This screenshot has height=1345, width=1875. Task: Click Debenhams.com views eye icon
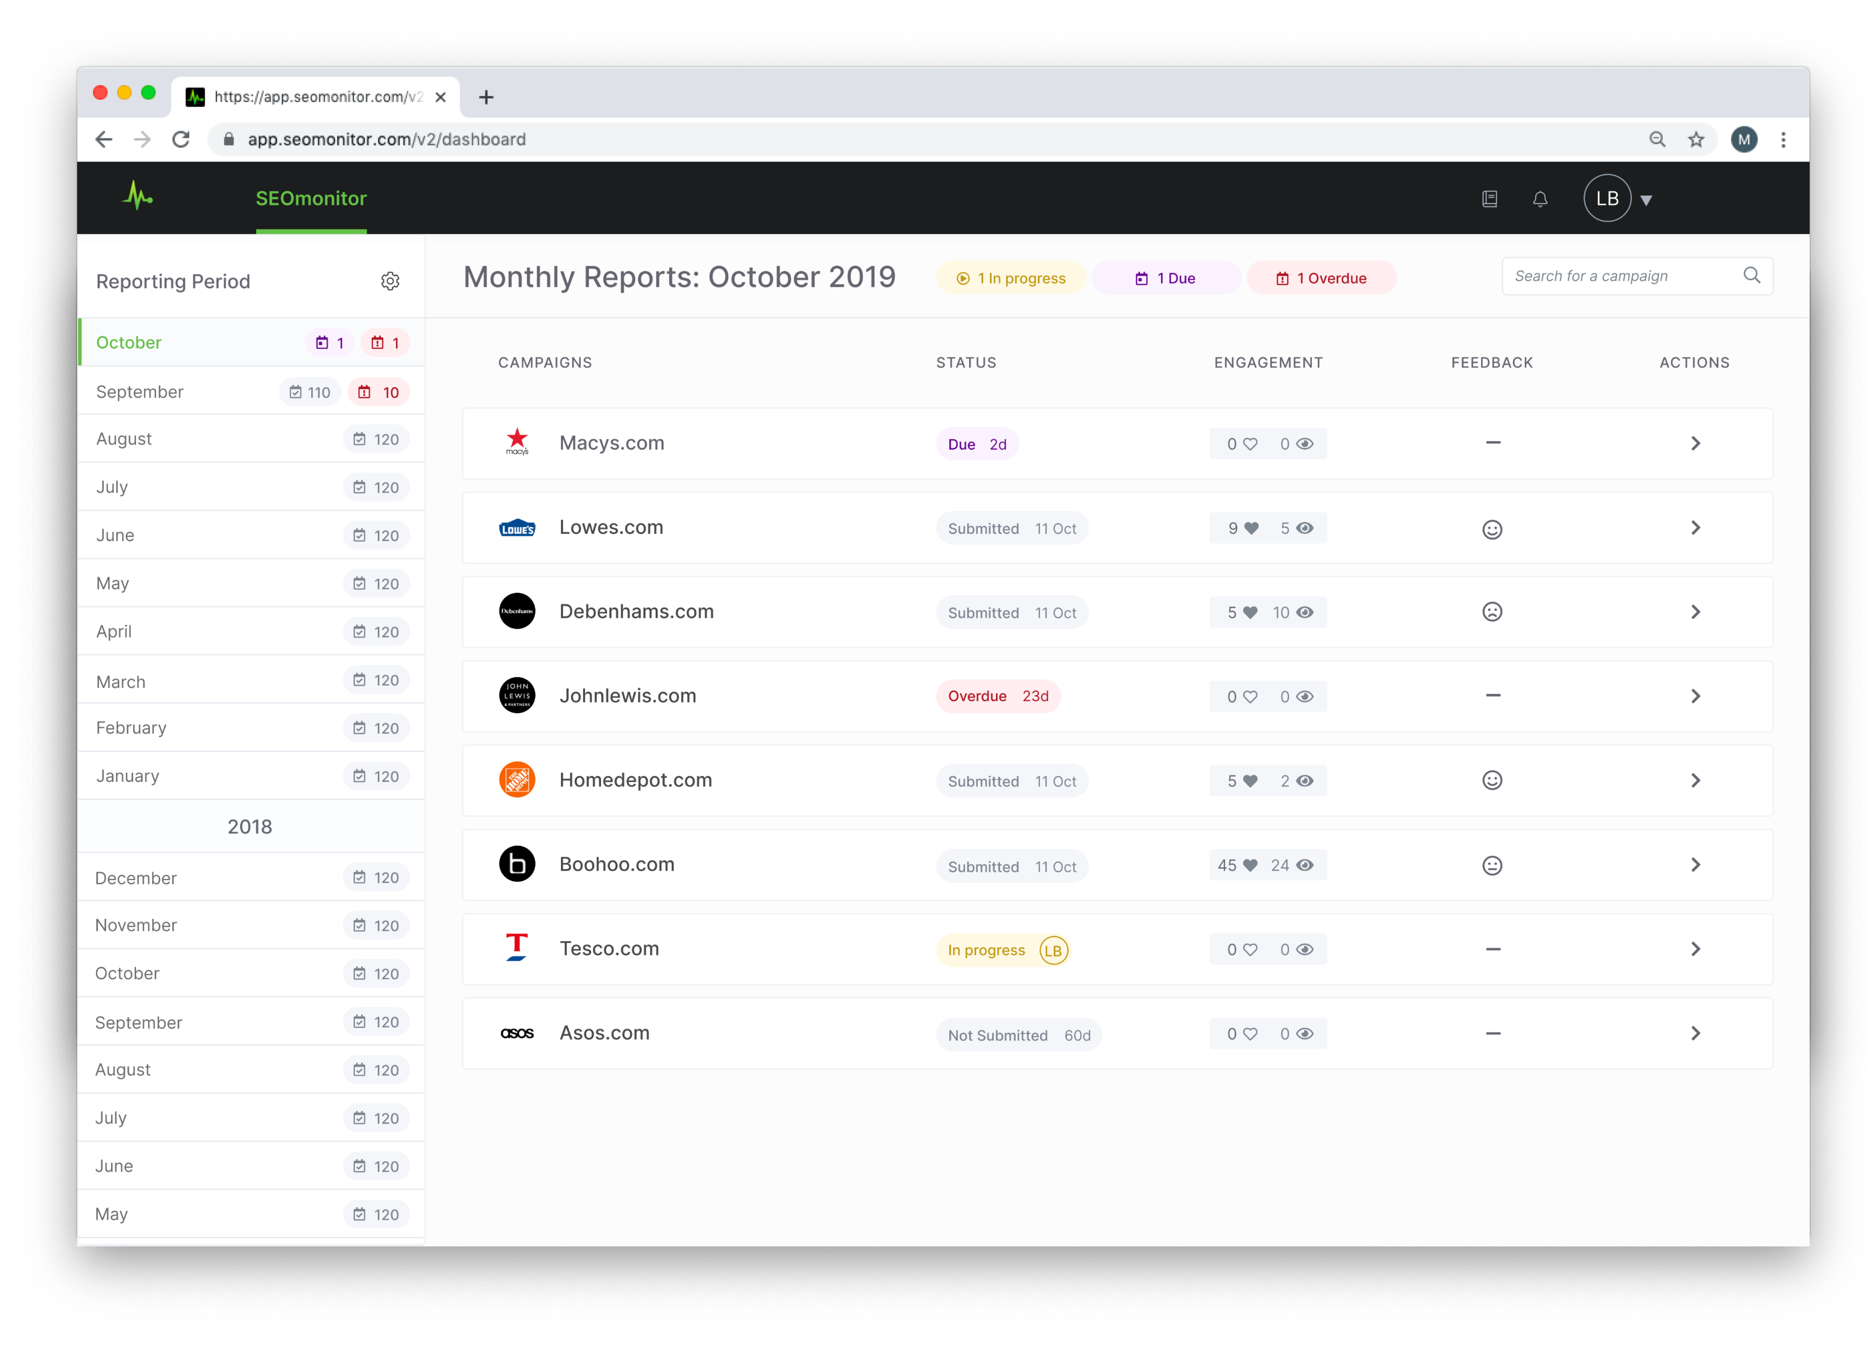pos(1304,613)
